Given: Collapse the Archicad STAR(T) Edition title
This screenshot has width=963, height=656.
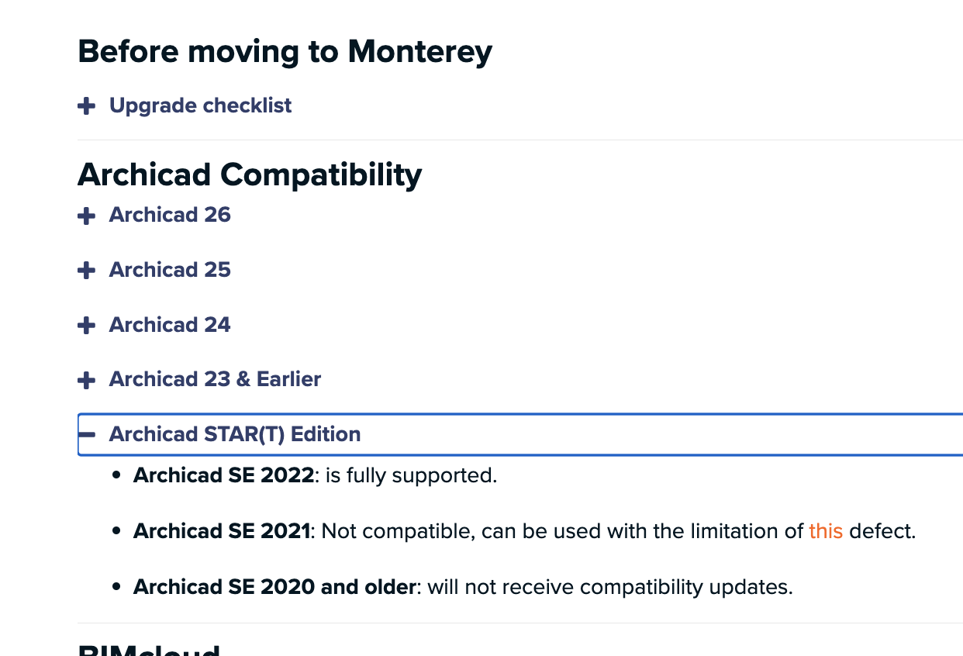Looking at the screenshot, I should [x=235, y=434].
